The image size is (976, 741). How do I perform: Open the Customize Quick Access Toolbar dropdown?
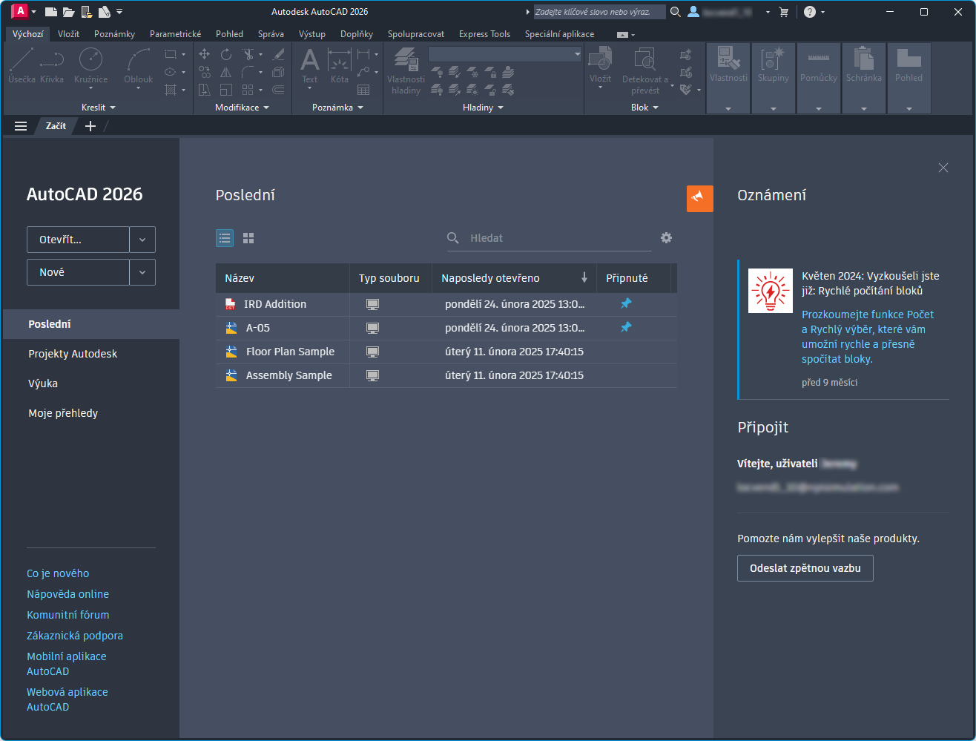pos(120,12)
